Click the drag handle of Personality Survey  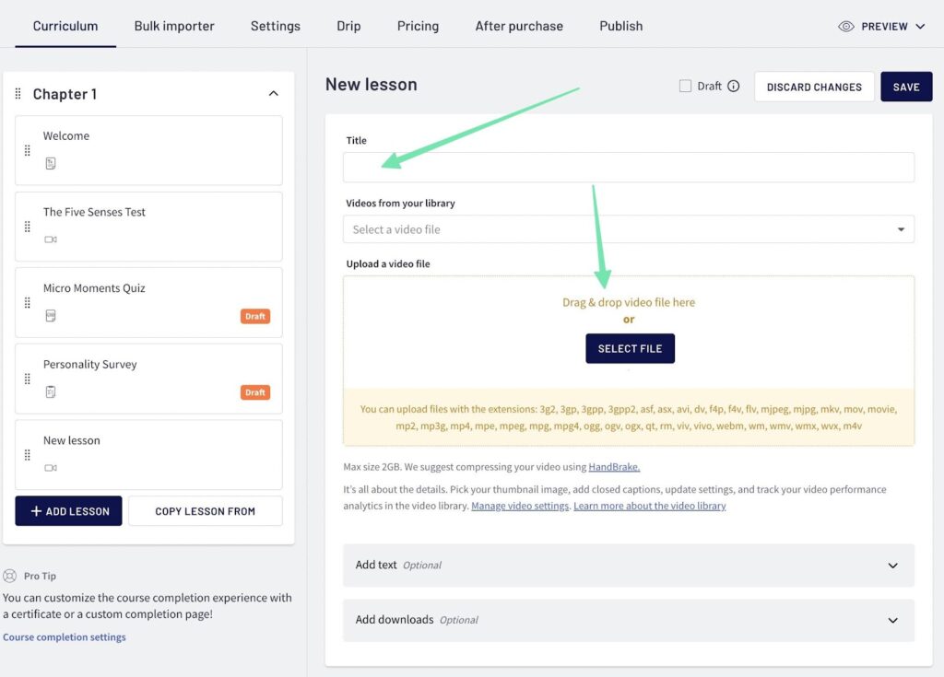(x=27, y=379)
